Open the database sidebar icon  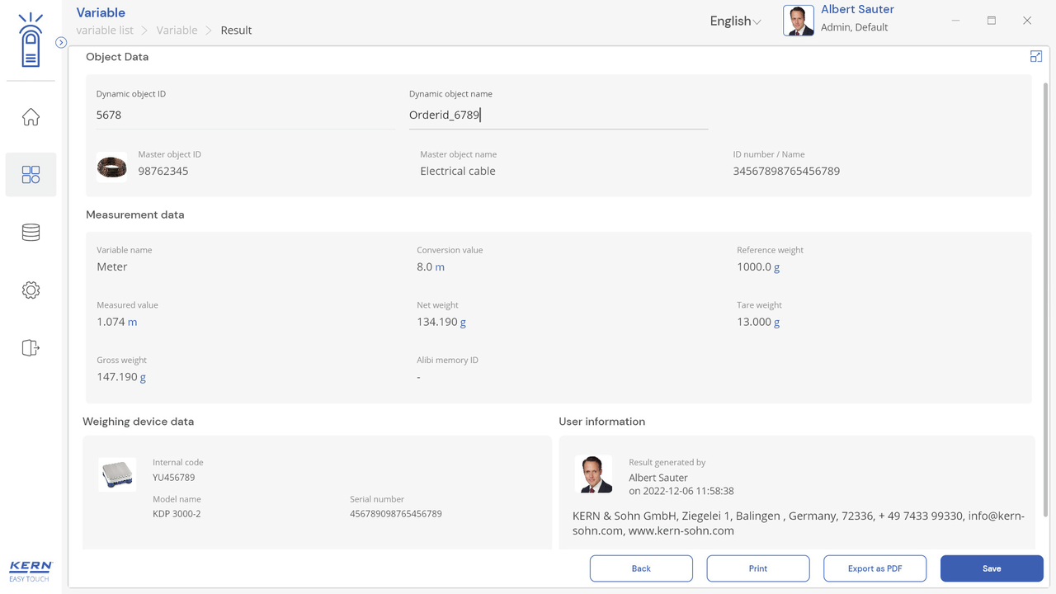coord(31,233)
